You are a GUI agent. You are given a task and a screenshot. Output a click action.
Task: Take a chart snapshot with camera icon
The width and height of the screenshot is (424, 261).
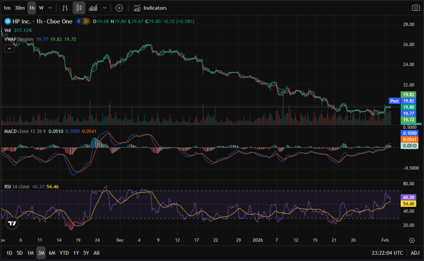pos(415,8)
